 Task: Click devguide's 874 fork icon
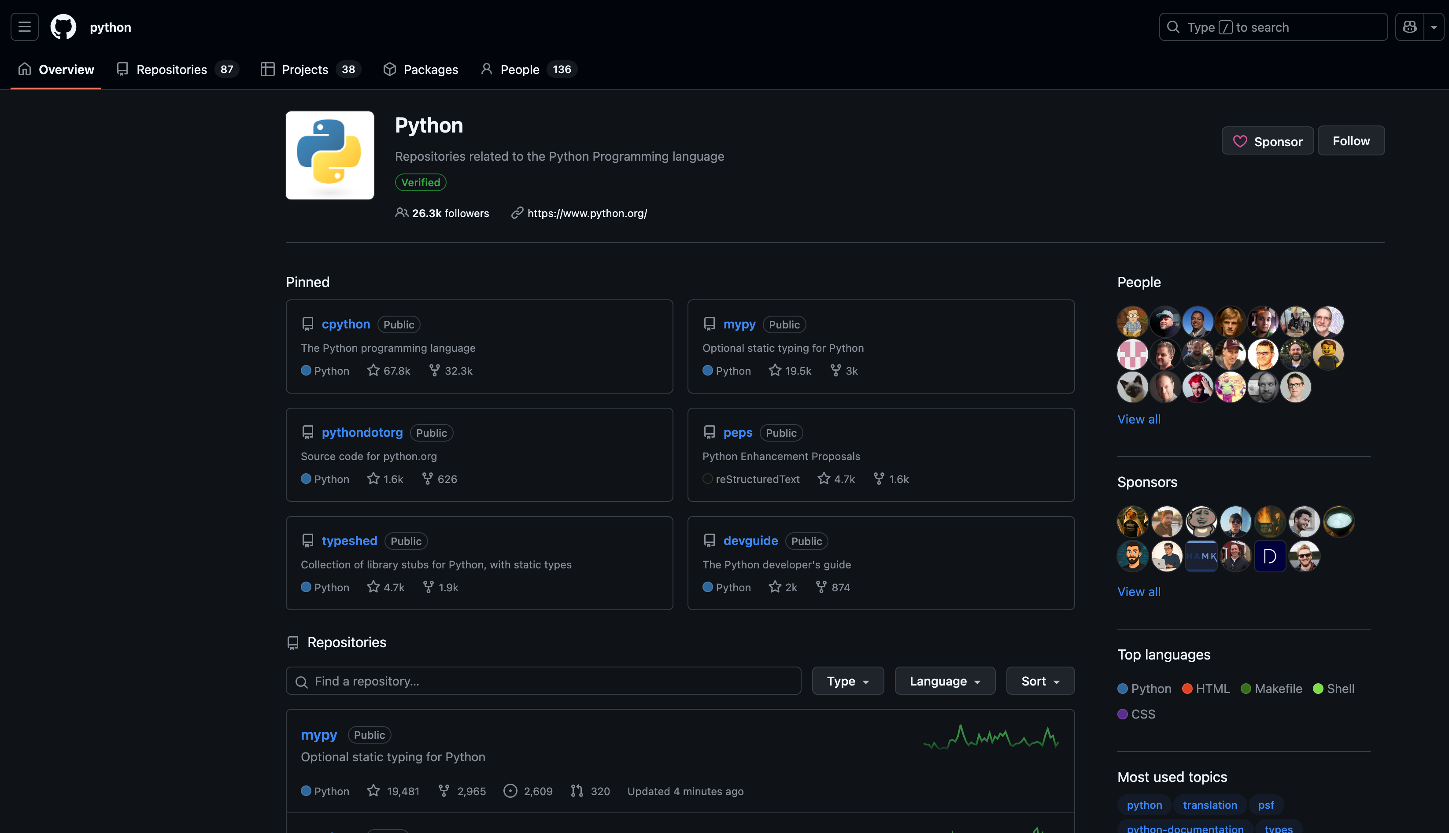821,587
